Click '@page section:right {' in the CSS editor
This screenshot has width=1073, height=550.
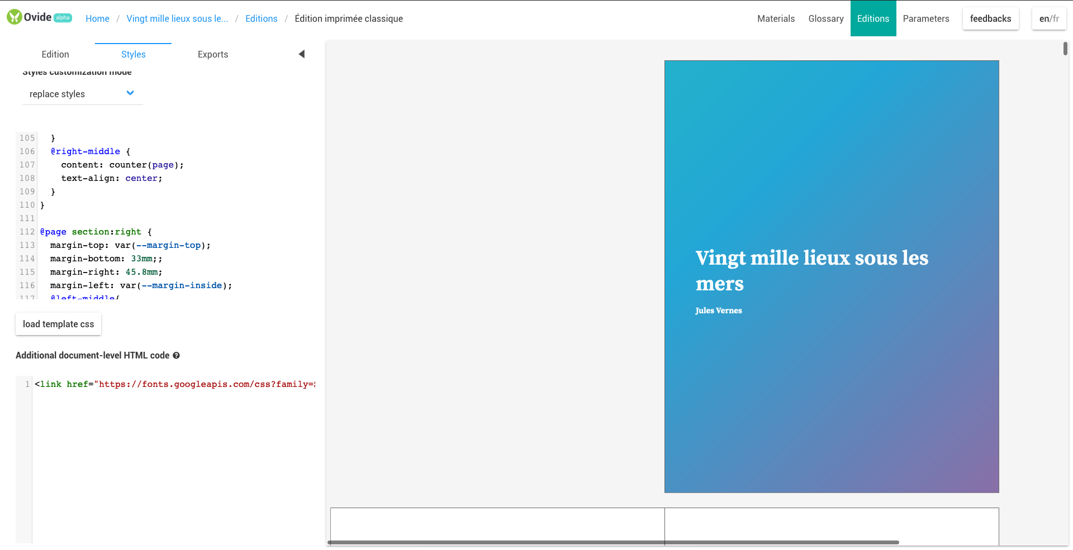pyautogui.click(x=96, y=232)
